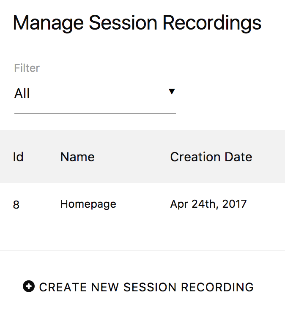Click the Apr 24th, 2017 date cell

click(x=208, y=204)
